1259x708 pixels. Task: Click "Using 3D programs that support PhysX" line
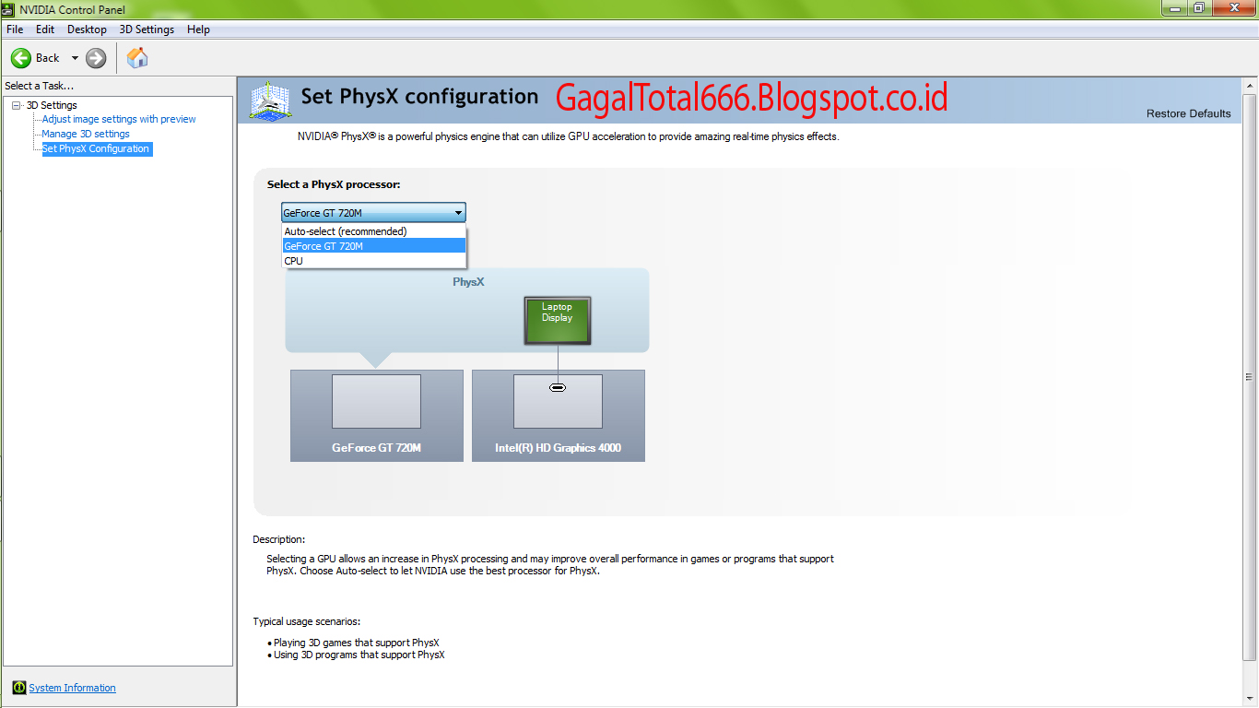[x=359, y=655]
